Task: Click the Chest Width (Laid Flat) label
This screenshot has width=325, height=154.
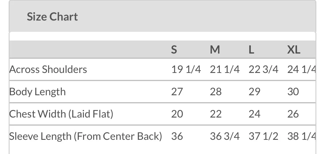Action: coord(61,114)
